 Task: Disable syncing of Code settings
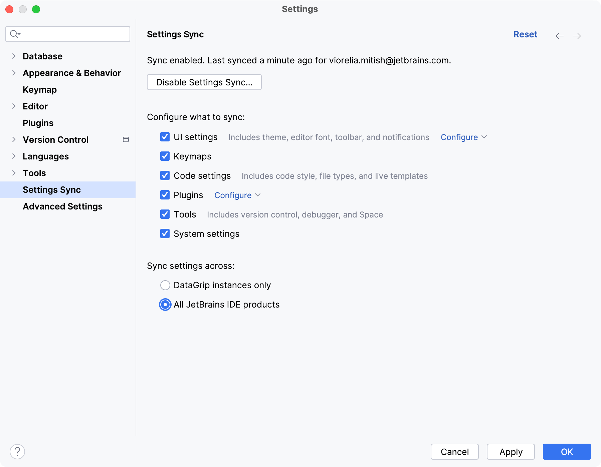pos(165,175)
